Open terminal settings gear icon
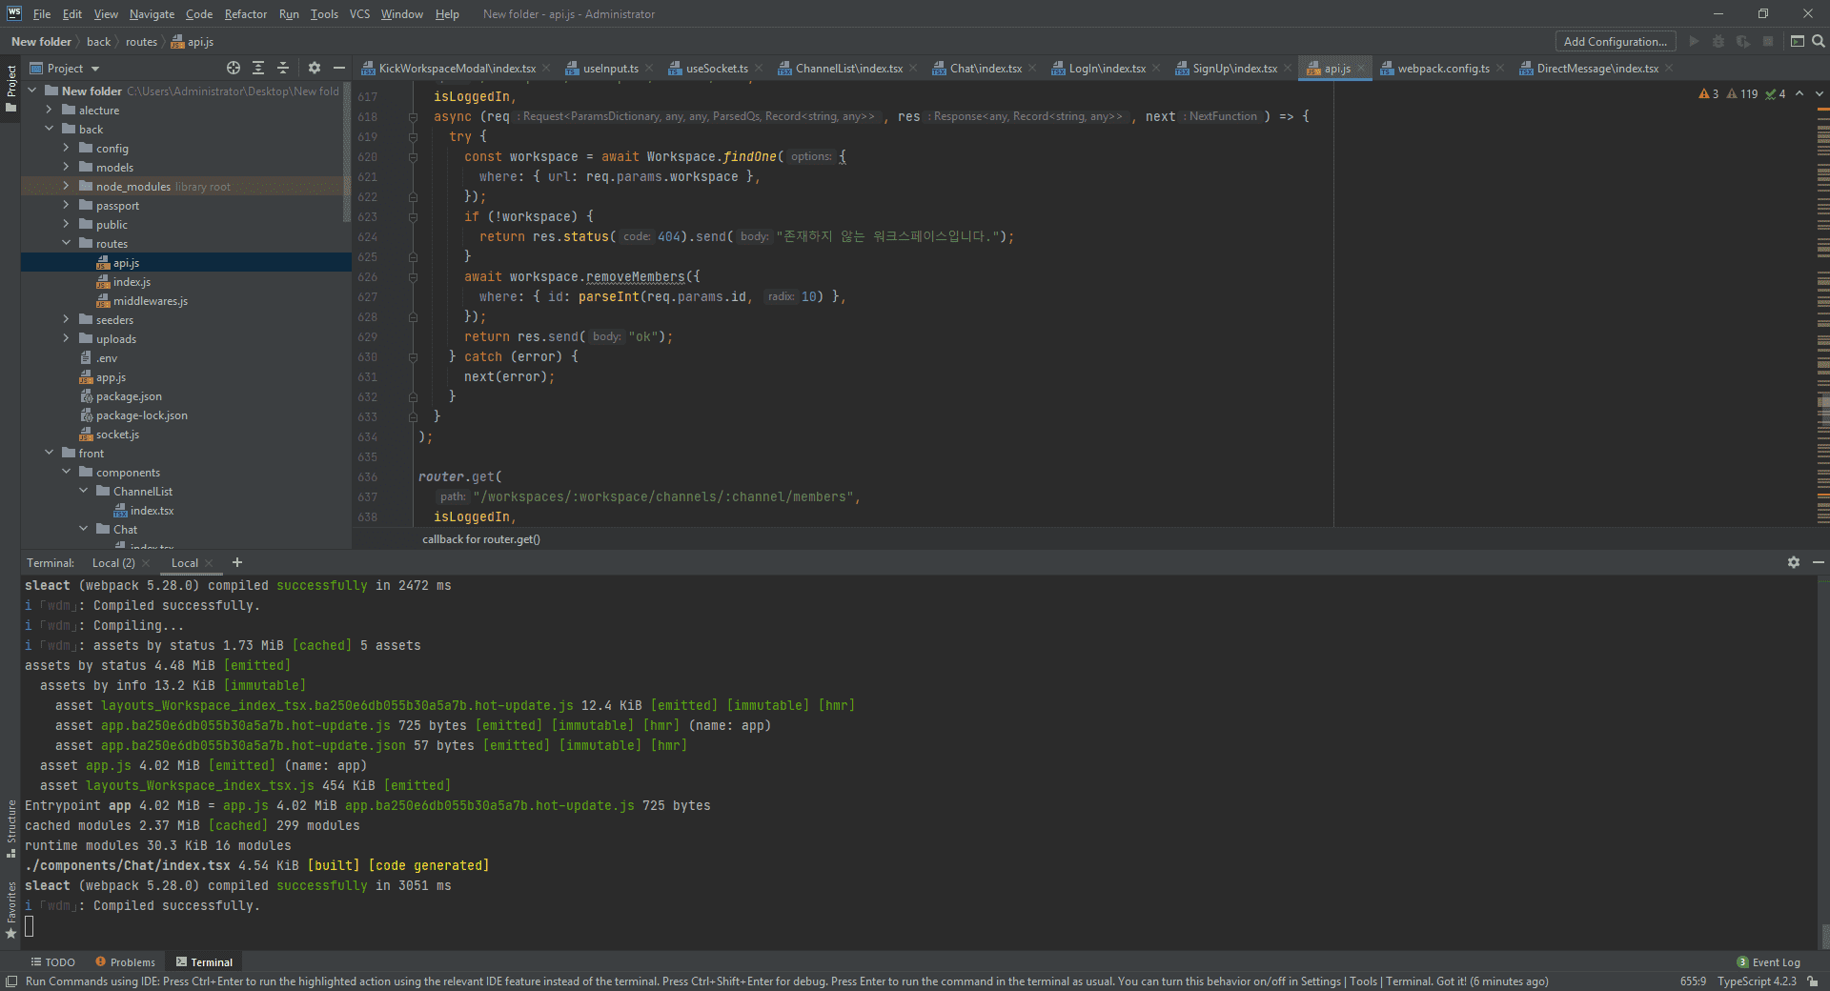Screen dimensions: 1830x991 [1793, 563]
